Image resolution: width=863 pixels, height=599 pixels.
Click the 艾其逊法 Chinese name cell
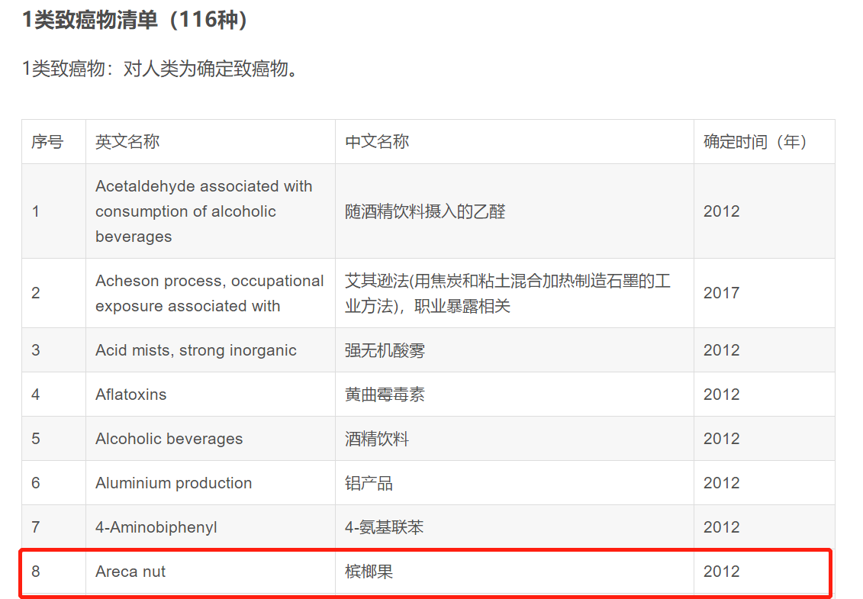coord(507,293)
